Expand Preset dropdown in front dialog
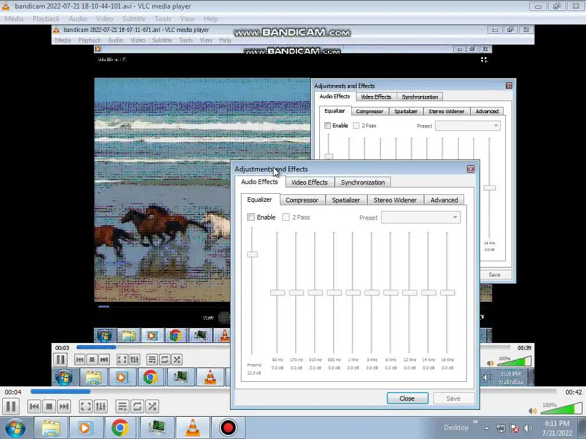The height and width of the screenshot is (439, 586). point(421,217)
